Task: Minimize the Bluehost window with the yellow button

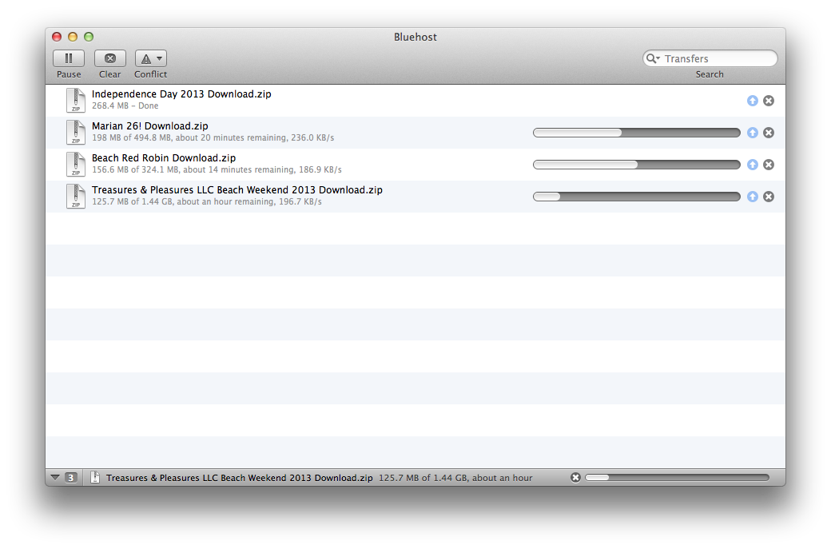Action: click(73, 37)
